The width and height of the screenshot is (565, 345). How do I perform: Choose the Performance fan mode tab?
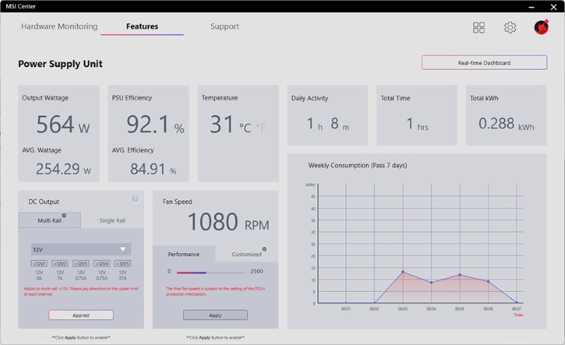[184, 254]
